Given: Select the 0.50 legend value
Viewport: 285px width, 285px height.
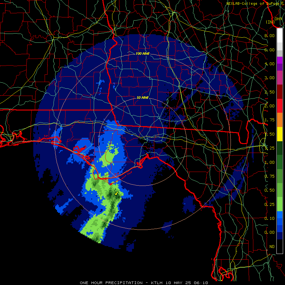Looking at the screenshot, I should [x=269, y=190].
